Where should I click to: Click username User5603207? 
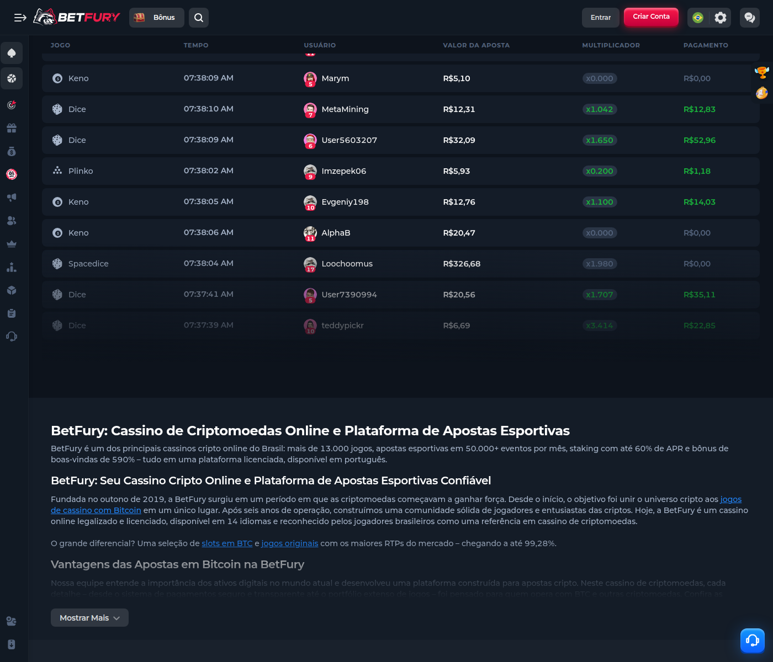[350, 140]
